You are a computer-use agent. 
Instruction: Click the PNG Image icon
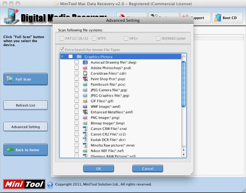point(85,117)
